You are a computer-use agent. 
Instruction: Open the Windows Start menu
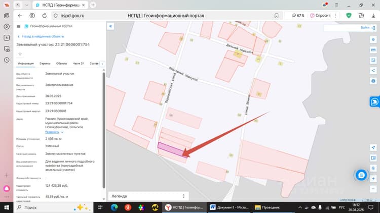[7, 207]
